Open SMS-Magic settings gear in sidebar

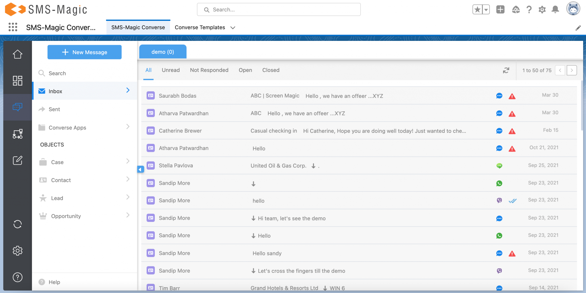tap(17, 250)
